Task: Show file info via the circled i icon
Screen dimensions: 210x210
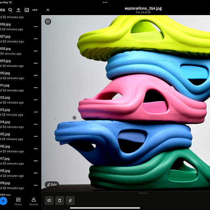Action: [48, 21]
